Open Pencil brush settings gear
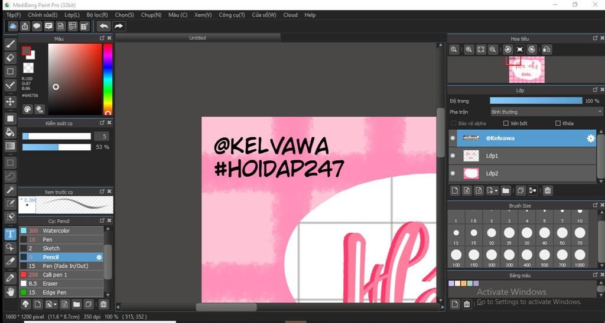Screen dimensions: 605x323 point(99,257)
